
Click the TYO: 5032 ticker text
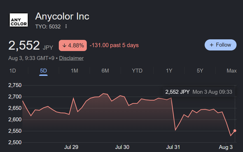tap(48, 26)
